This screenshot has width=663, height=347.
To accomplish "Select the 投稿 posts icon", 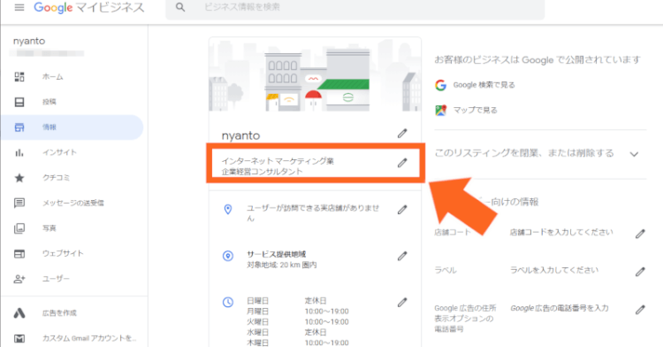I will (x=19, y=102).
